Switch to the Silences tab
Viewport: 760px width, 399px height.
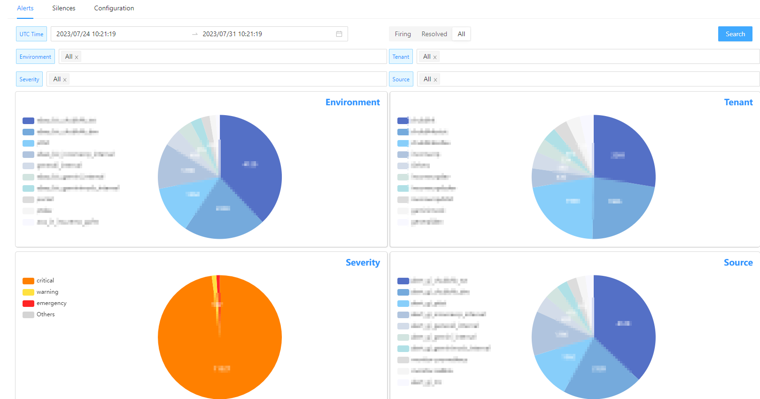64,8
